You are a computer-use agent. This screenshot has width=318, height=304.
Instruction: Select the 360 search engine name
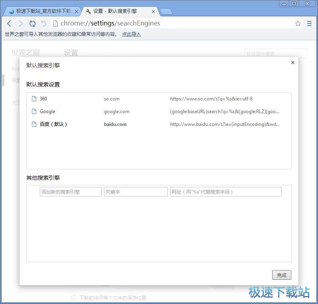(43, 99)
